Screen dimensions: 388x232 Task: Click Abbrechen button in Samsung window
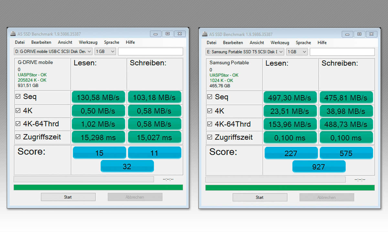coord(327,197)
